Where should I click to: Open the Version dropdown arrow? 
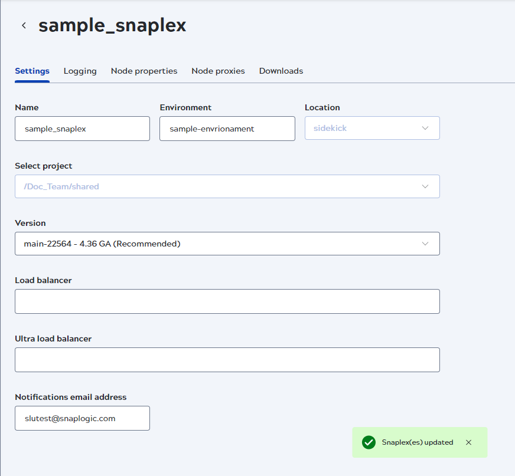pos(425,244)
